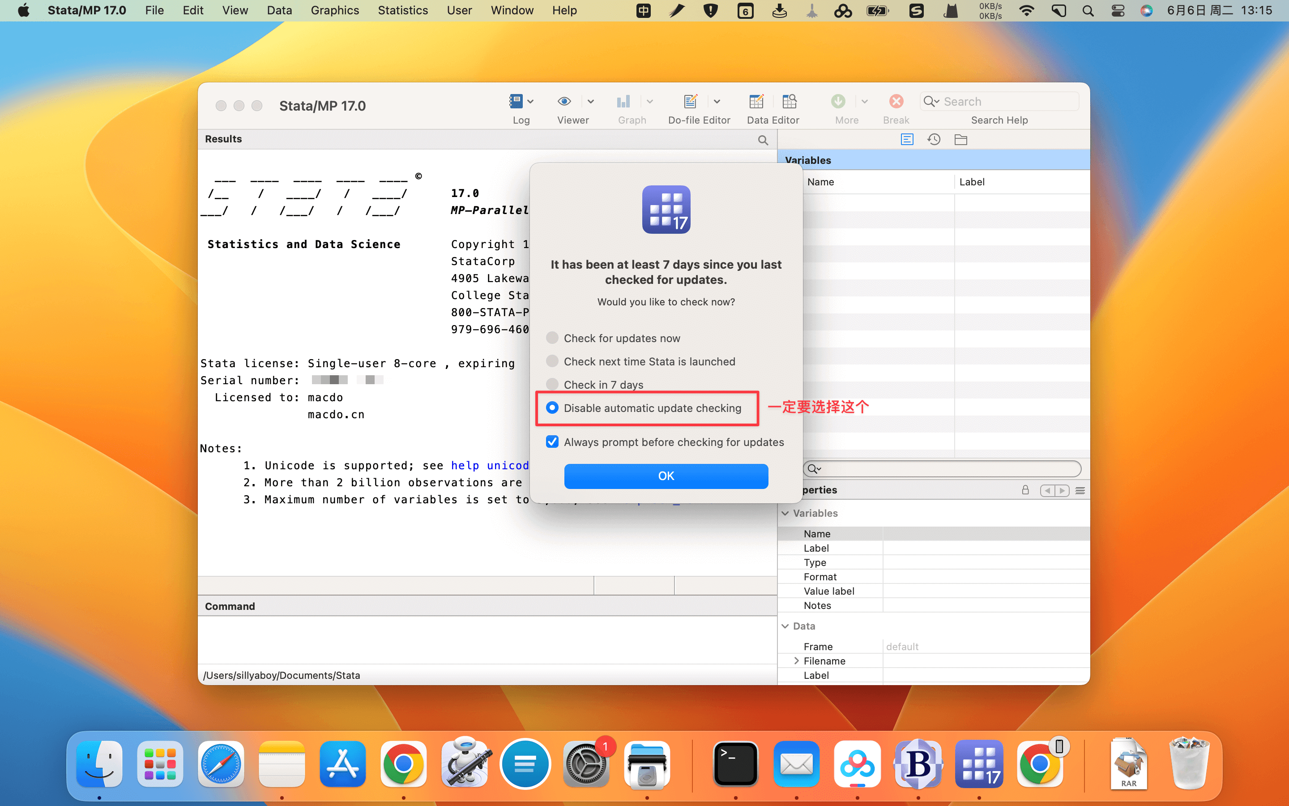Click the Properties panel lock icon
The width and height of the screenshot is (1289, 806).
[1025, 490]
